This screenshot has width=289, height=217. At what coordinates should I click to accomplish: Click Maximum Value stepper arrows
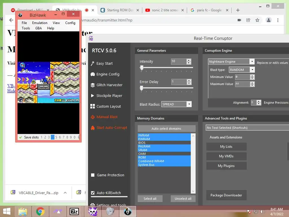click(x=252, y=84)
